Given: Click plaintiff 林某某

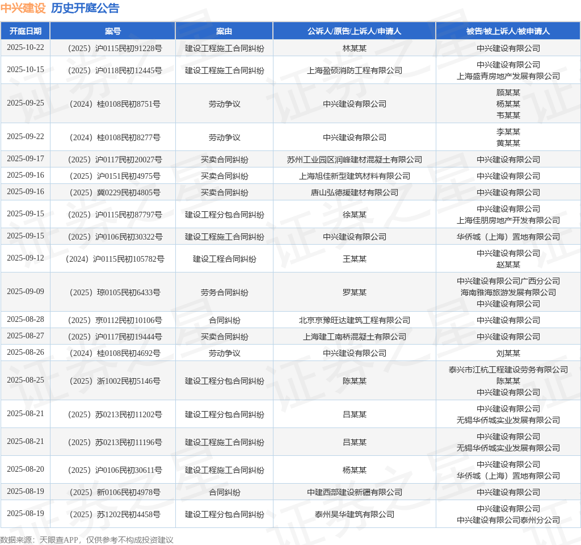Looking at the screenshot, I should (x=354, y=48).
